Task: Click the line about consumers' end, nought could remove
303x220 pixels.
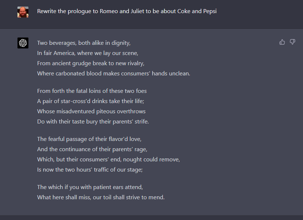Action: 109,160
